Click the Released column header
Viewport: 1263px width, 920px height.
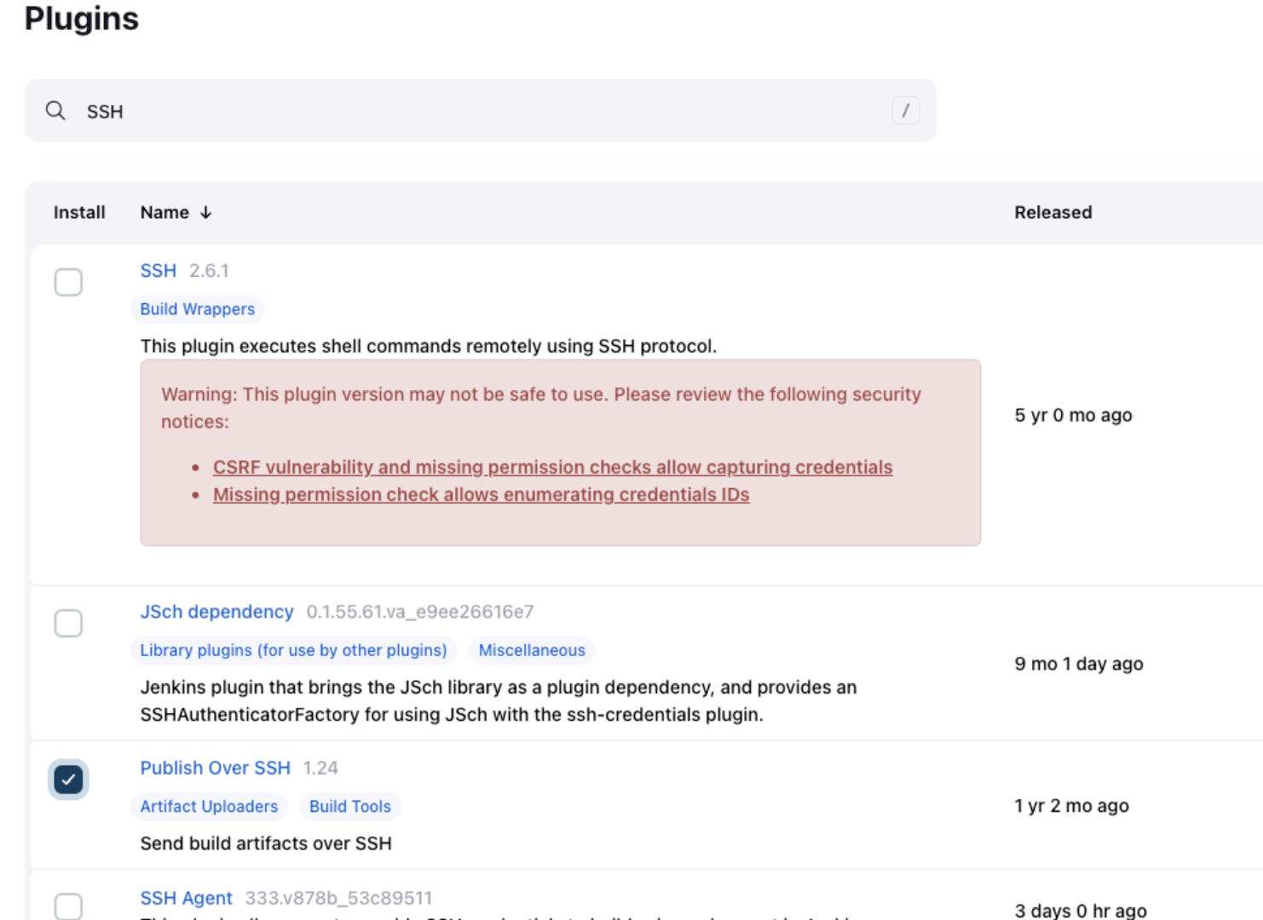(1053, 212)
